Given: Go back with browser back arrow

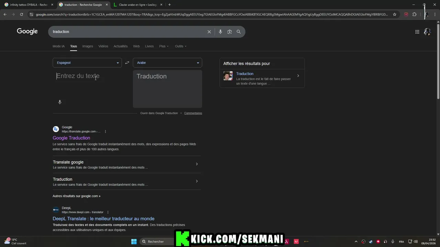Looking at the screenshot, I should 5,14.
